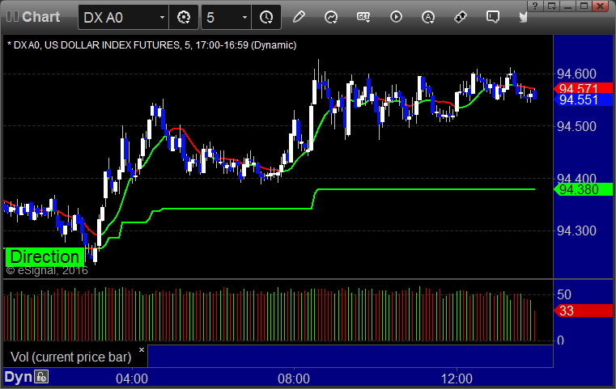
Task: Click the Vol (current price bar) label
Action: [x=70, y=357]
